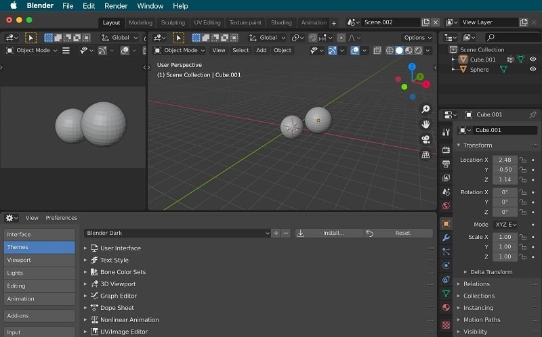Open the Object Constraints tab
The height and width of the screenshot is (337, 542).
(x=446, y=279)
